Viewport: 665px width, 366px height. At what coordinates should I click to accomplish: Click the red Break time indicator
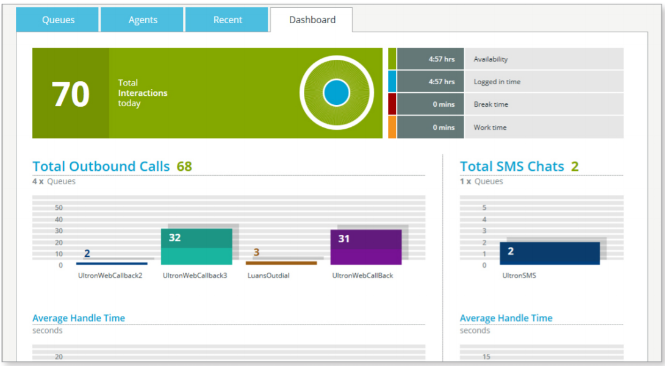click(x=391, y=104)
